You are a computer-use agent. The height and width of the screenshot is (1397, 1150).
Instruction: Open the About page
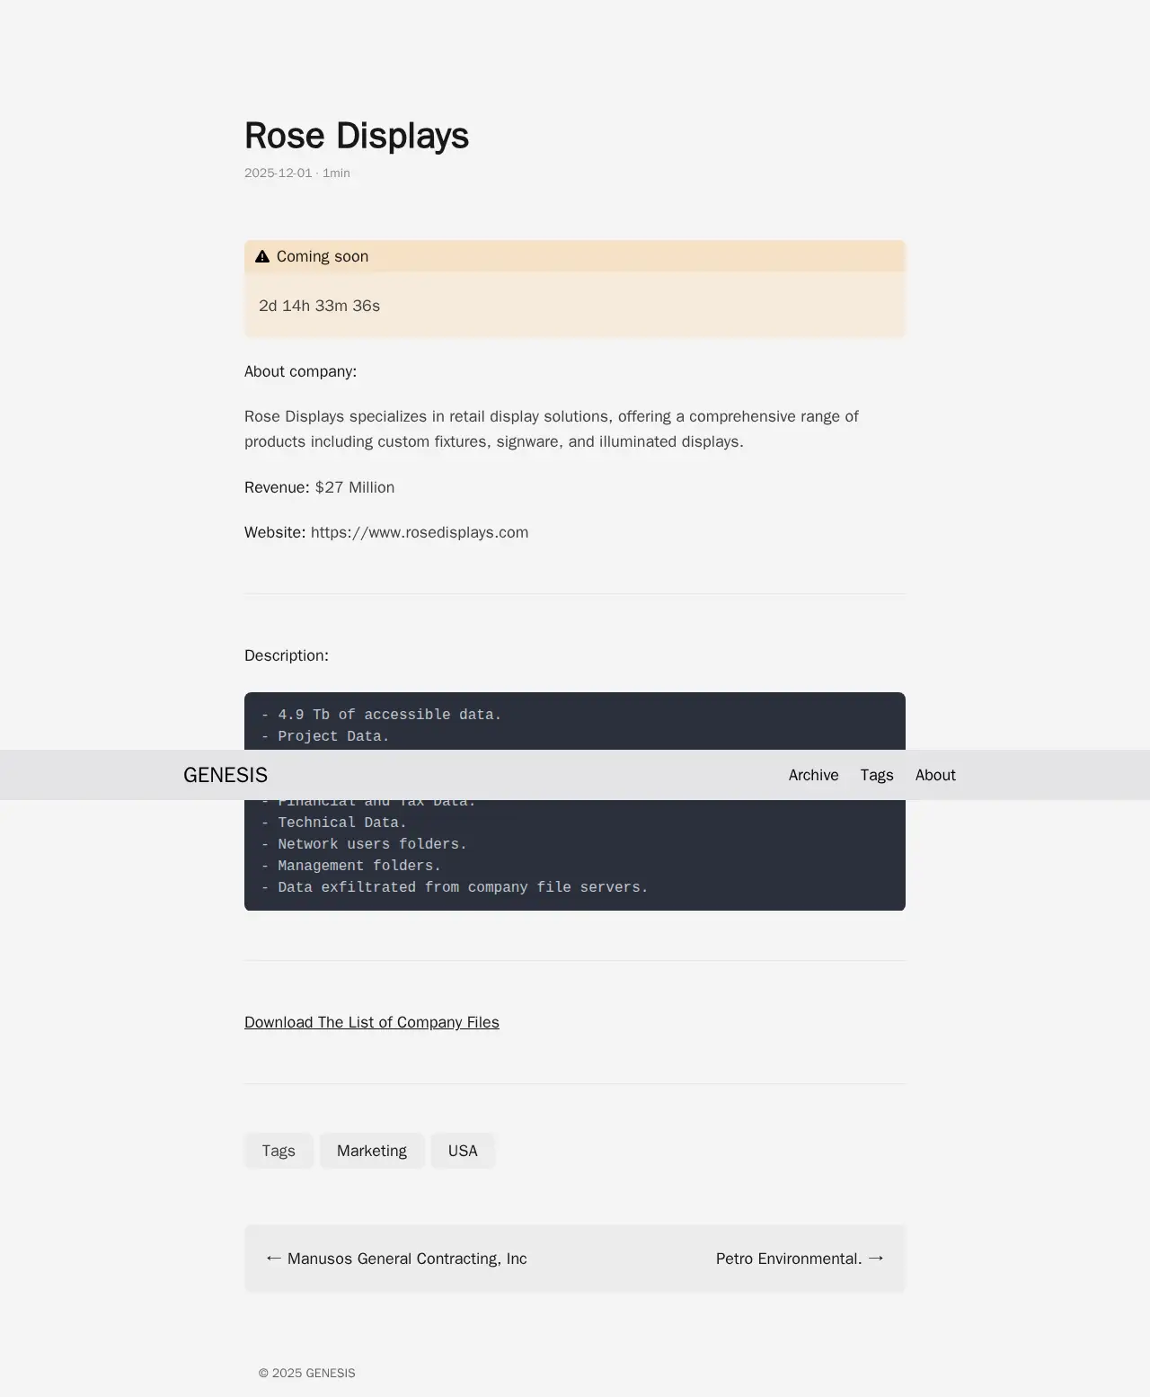point(934,775)
